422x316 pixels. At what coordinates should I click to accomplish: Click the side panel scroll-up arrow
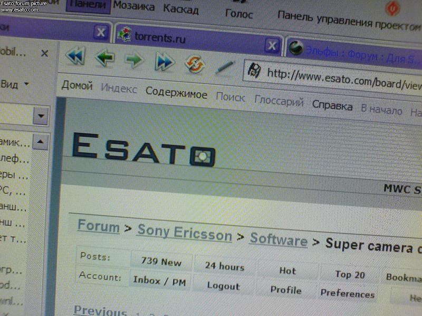41,142
